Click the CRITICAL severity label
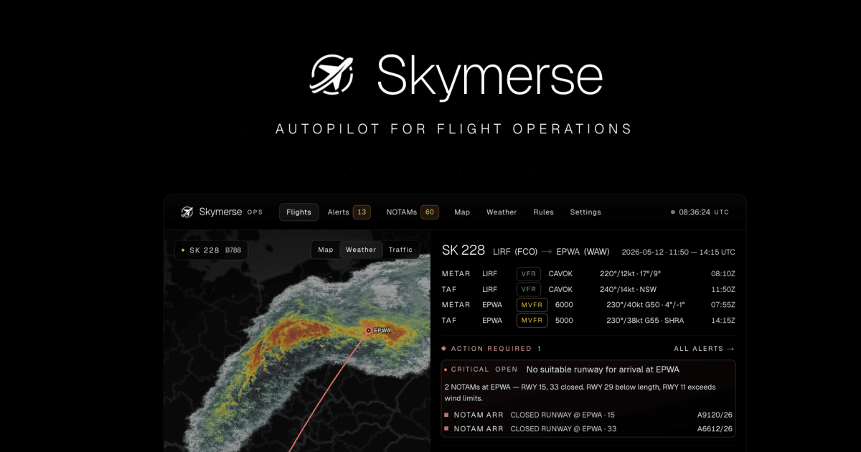The height and width of the screenshot is (452, 861). tap(470, 369)
